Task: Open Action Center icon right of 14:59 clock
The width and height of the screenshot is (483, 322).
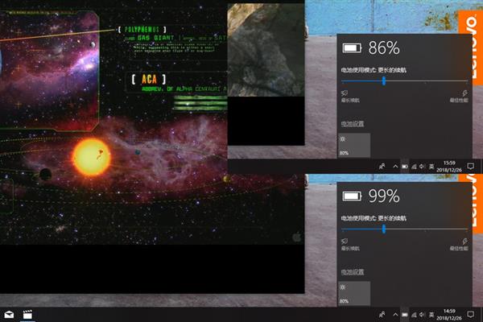Action: point(470,314)
